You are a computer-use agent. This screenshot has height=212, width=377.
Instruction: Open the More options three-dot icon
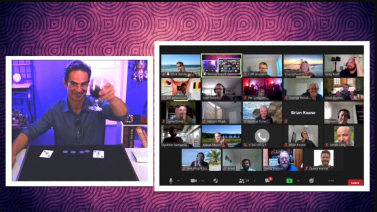click(331, 181)
